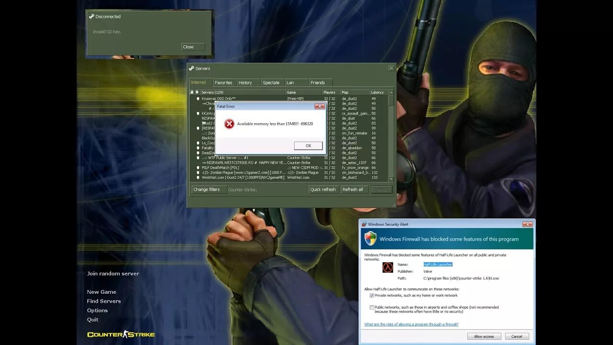Click the server list scrollbar down arrow

(391, 179)
